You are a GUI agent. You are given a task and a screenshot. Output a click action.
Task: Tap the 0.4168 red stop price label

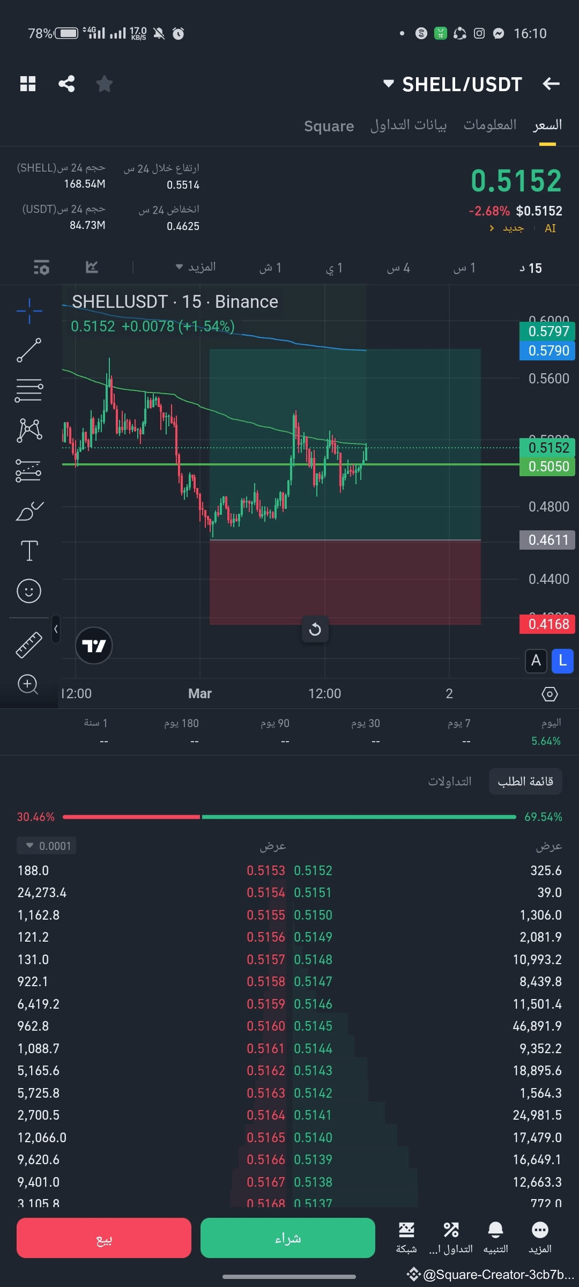547,624
